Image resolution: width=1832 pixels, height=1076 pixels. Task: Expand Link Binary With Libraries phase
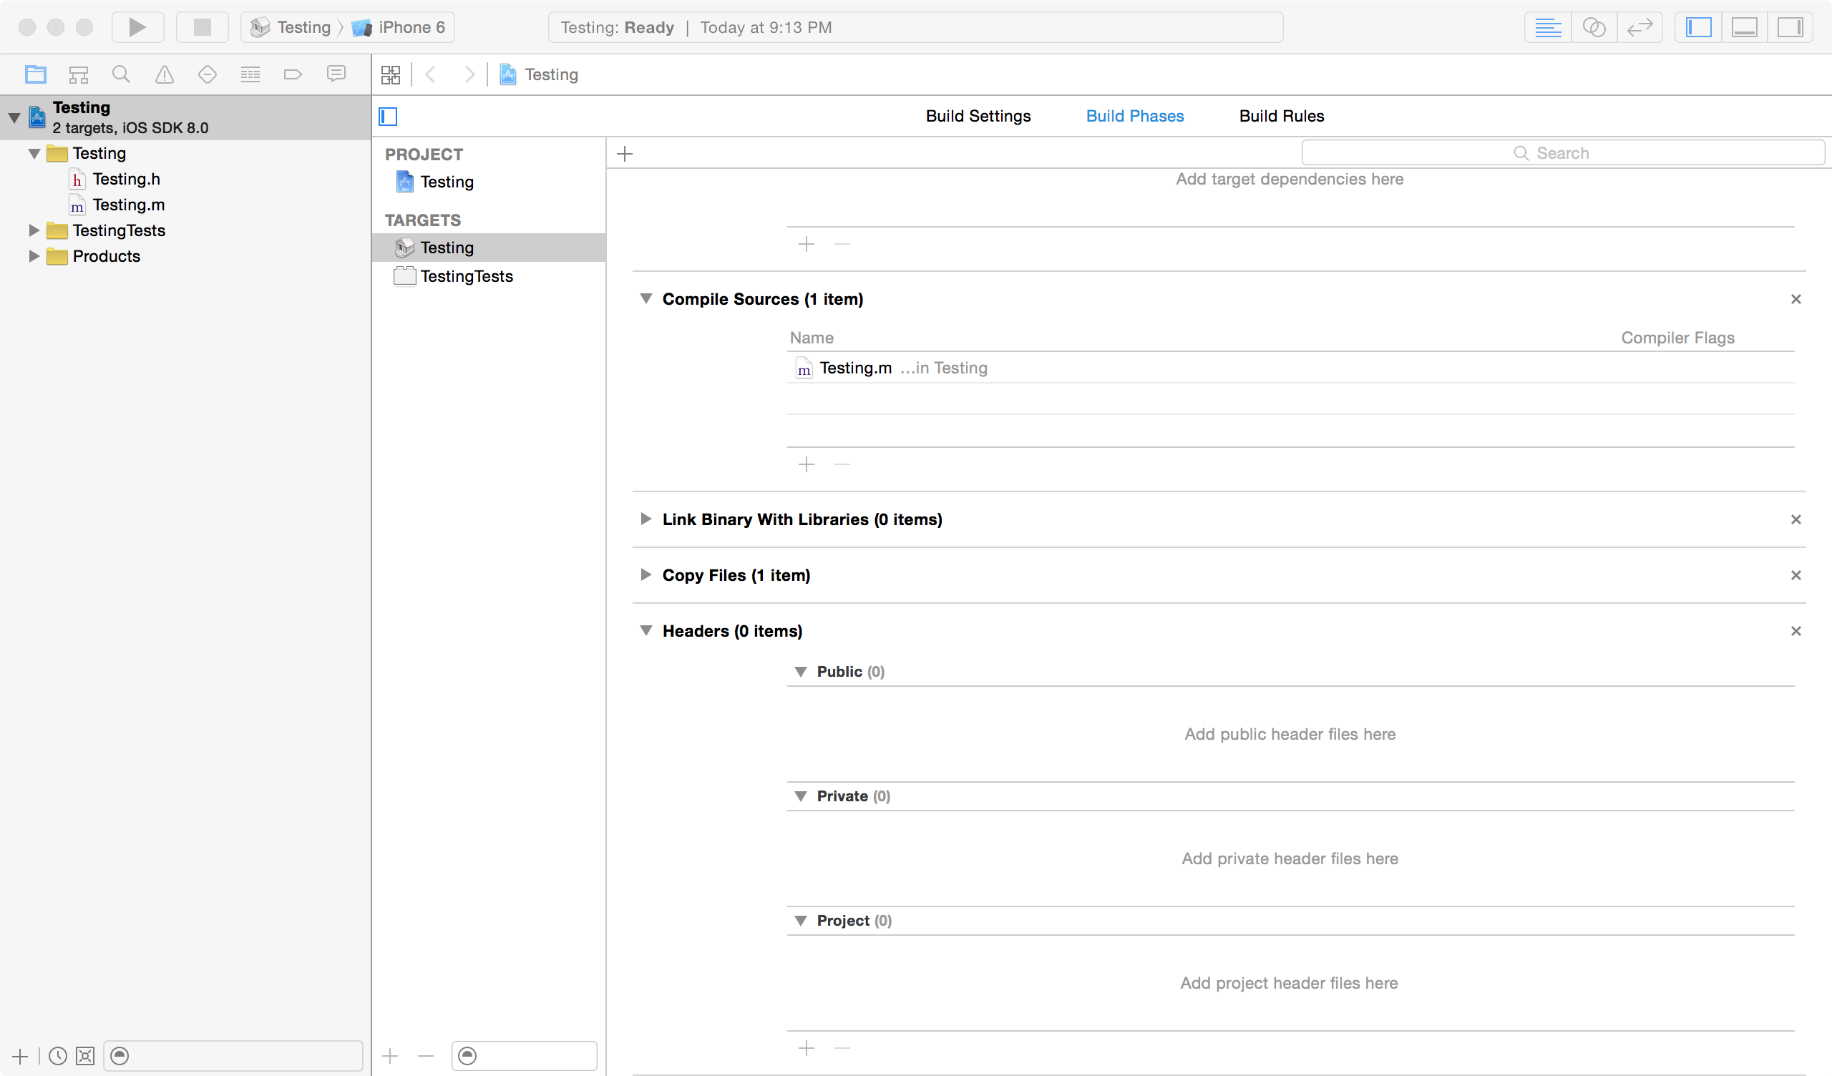pos(645,519)
